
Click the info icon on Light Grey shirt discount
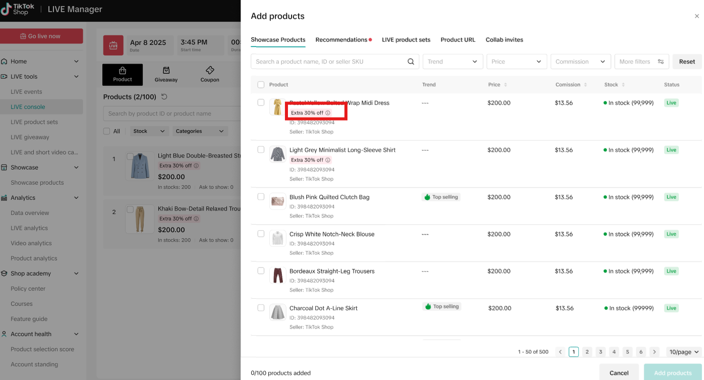328,160
